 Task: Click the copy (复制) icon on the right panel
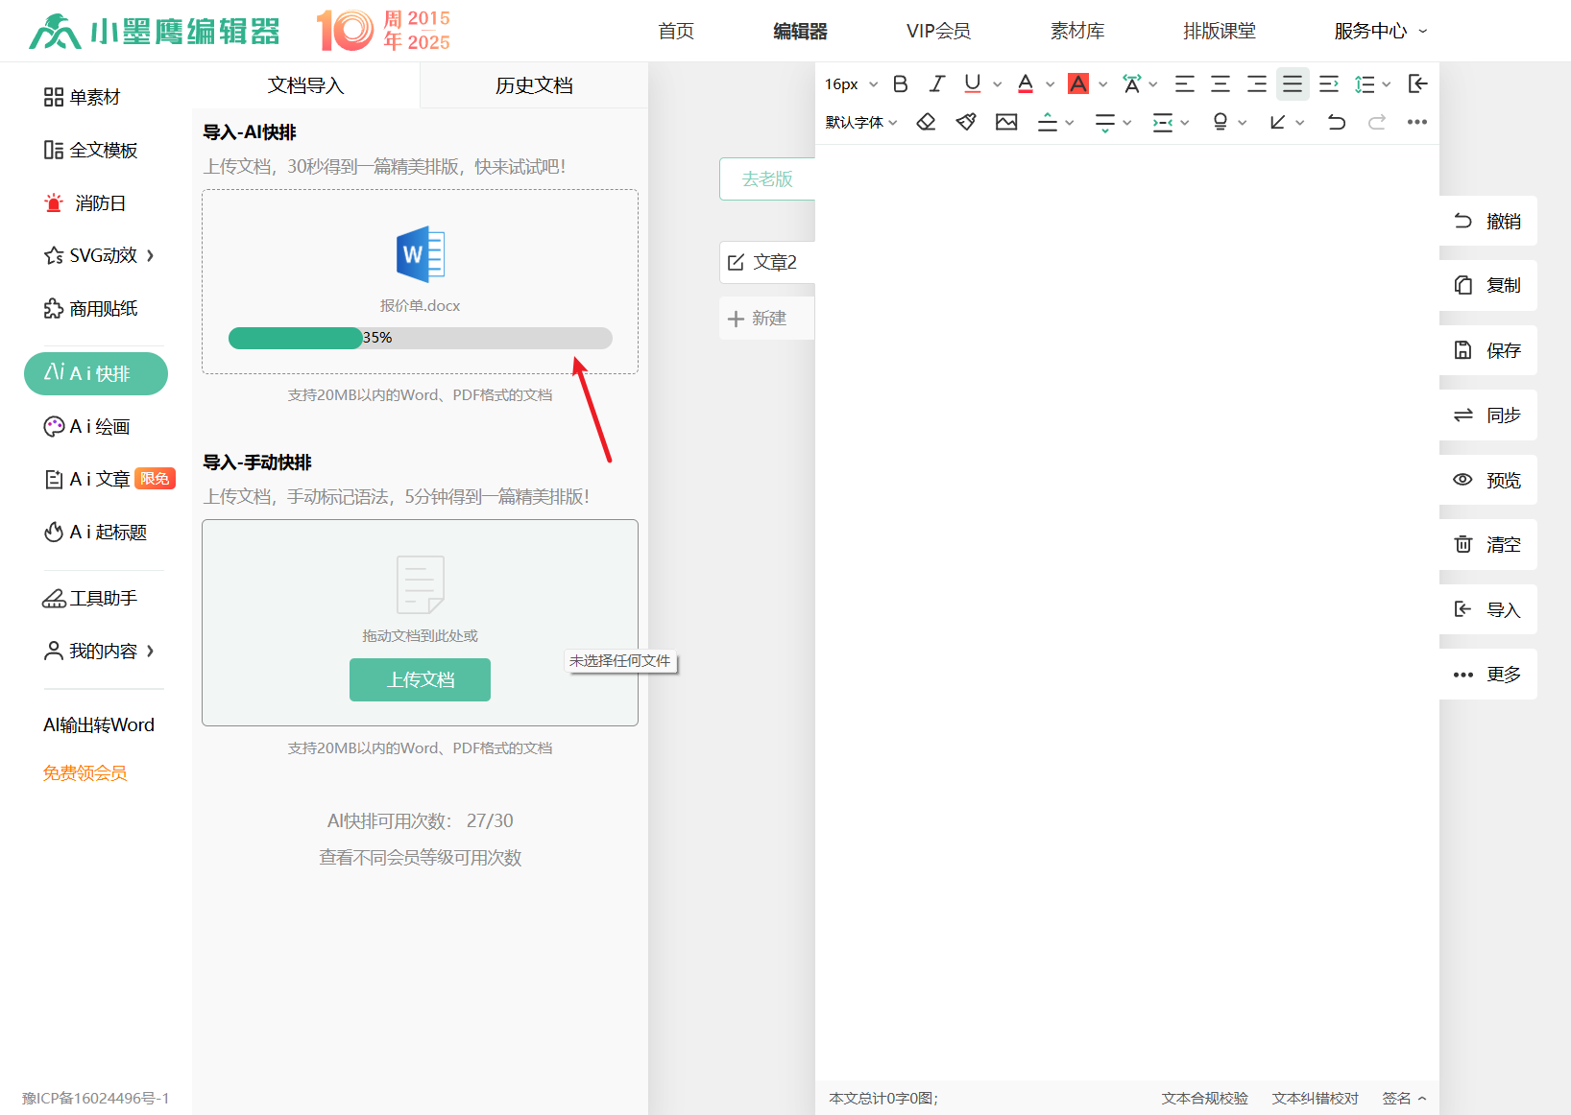[x=1462, y=285]
